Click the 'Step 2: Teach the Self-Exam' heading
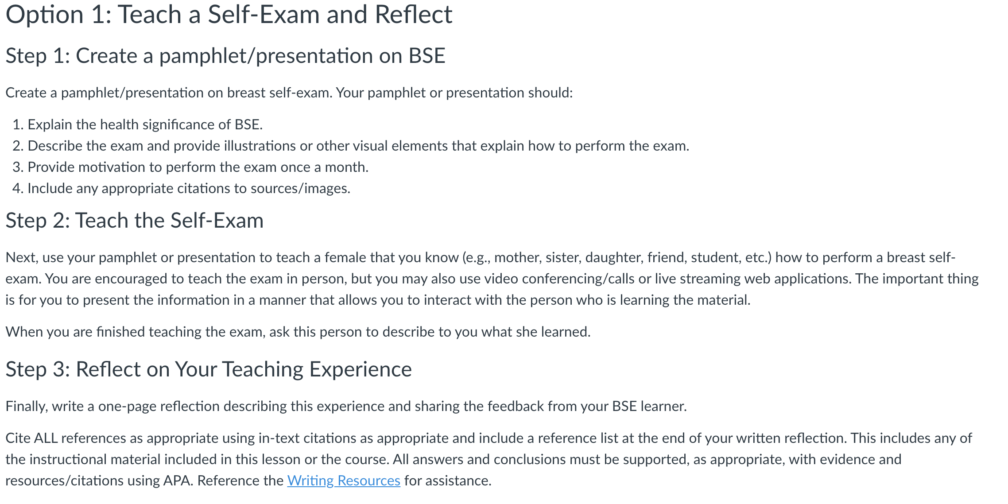This screenshot has height=504, width=1008. tap(135, 221)
